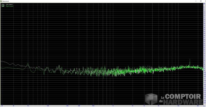Minimize the Noise level window
Viewport: 206px width, 107px height.
tap(196, 1)
